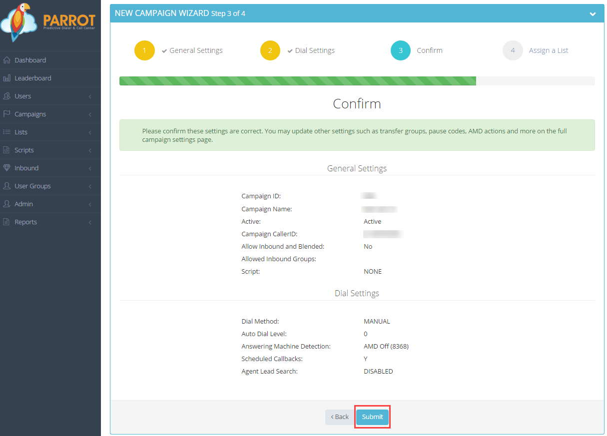Click the step 4 circle

pyautogui.click(x=513, y=50)
